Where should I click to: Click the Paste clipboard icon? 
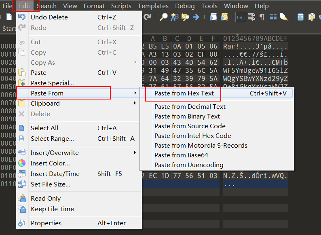(22, 72)
